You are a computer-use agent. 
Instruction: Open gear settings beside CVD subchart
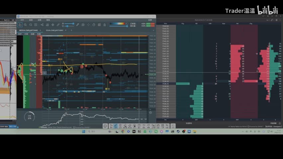150,113
